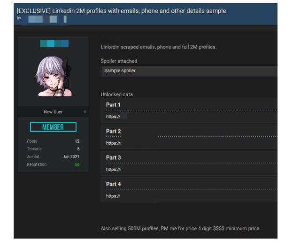Click the green online status dot
Image resolution: width=293 pixels, height=247 pixels.
pyautogui.click(x=85, y=112)
